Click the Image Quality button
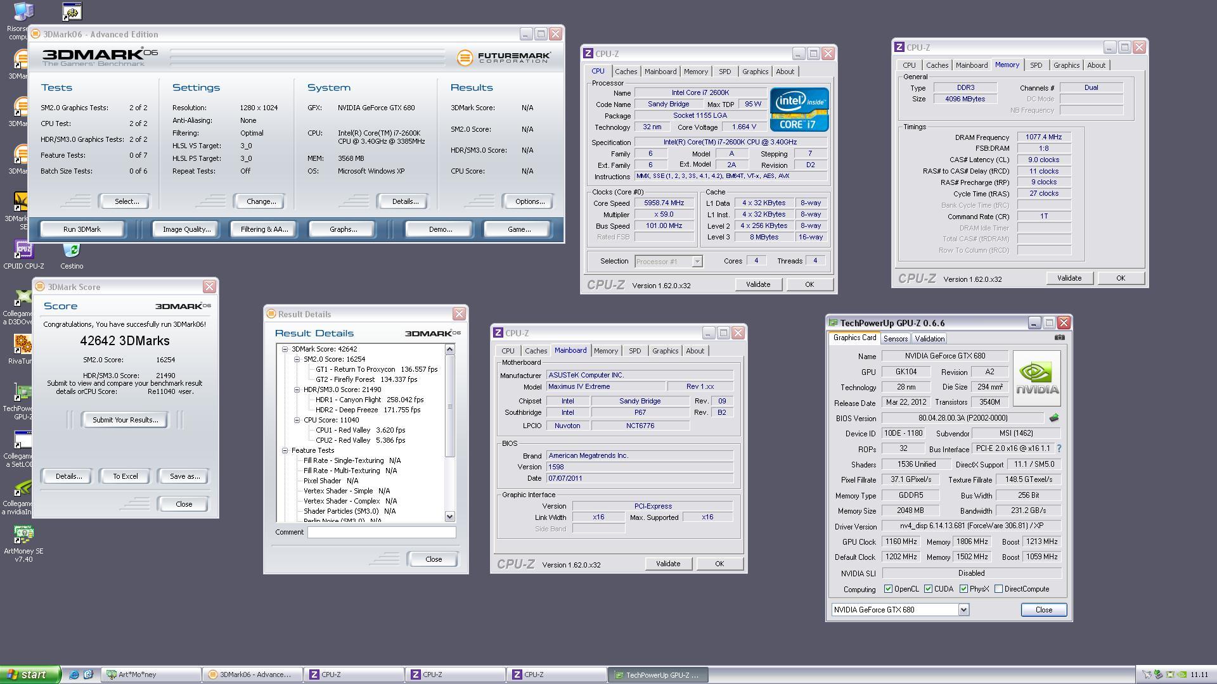Screen dimensions: 1217x684 (x=186, y=229)
